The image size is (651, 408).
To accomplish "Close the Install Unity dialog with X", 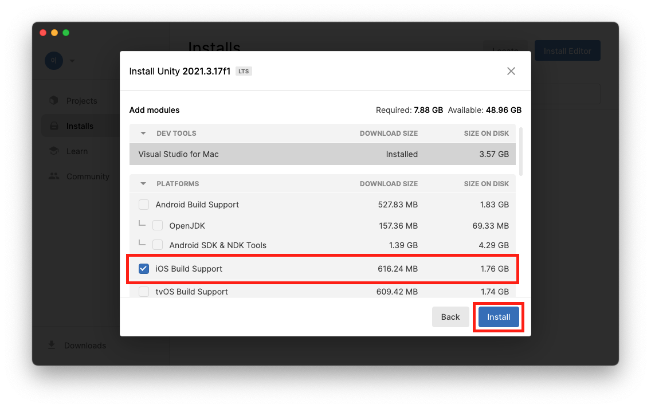I will point(511,71).
